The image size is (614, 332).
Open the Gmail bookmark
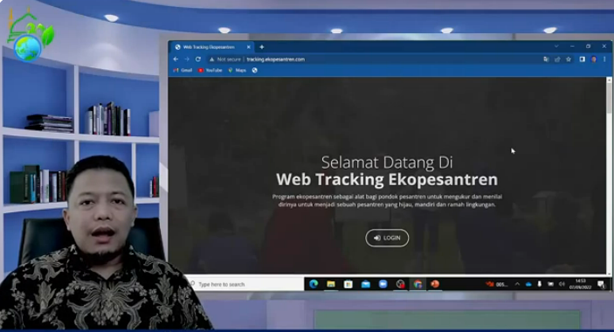click(x=183, y=70)
